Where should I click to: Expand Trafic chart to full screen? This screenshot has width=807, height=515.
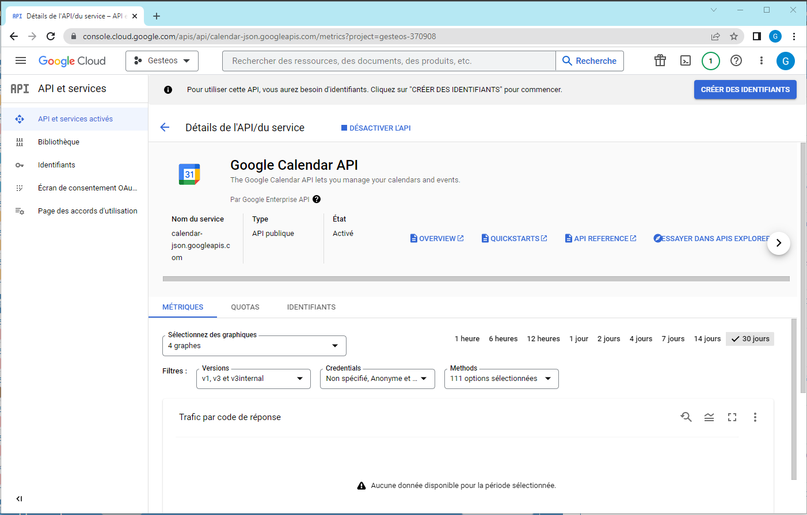coord(732,417)
